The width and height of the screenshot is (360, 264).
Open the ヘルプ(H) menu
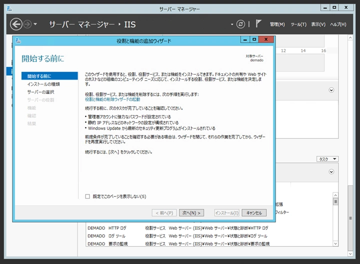(x=338, y=24)
